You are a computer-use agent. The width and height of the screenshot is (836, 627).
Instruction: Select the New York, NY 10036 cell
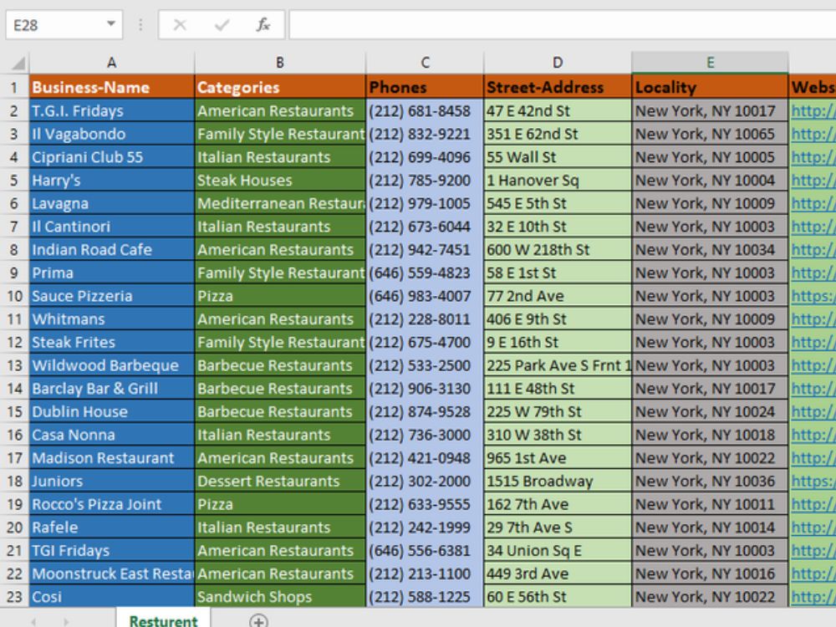point(710,481)
